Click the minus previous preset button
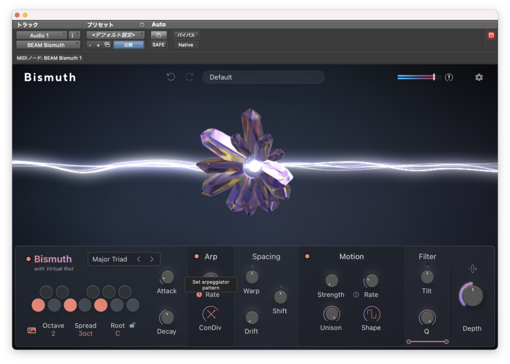The image size is (510, 364). (x=90, y=45)
